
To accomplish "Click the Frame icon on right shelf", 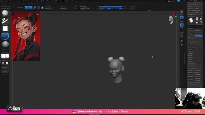I will point(182,33).
